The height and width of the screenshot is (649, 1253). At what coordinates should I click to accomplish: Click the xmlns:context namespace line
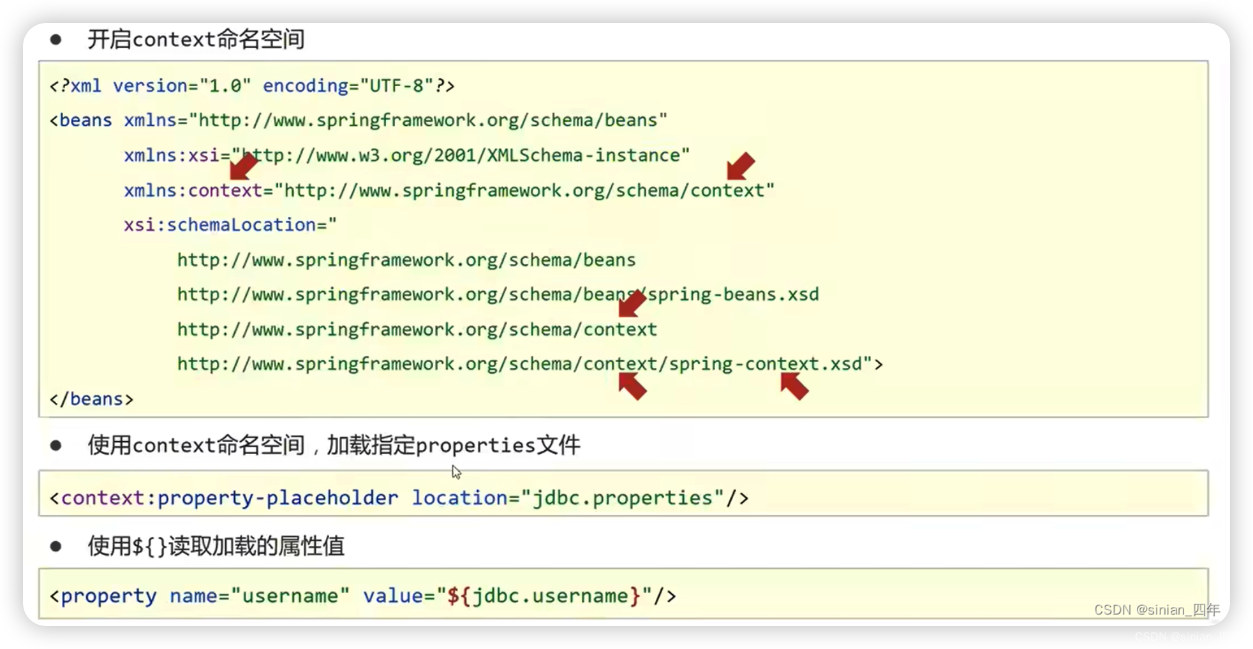coord(449,190)
